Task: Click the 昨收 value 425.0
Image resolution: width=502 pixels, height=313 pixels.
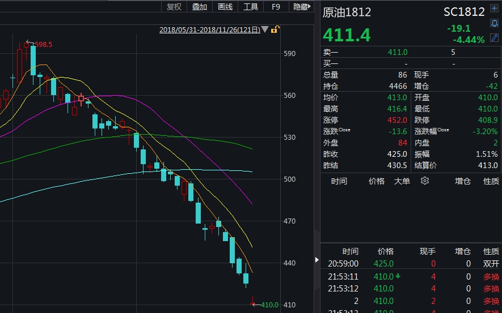Action: (x=397, y=155)
